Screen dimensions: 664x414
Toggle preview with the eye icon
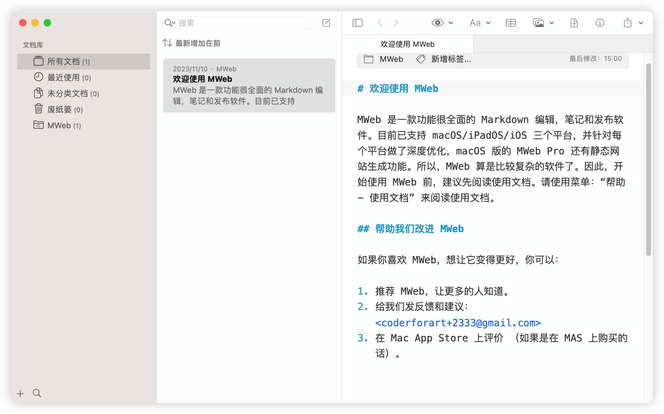(438, 23)
